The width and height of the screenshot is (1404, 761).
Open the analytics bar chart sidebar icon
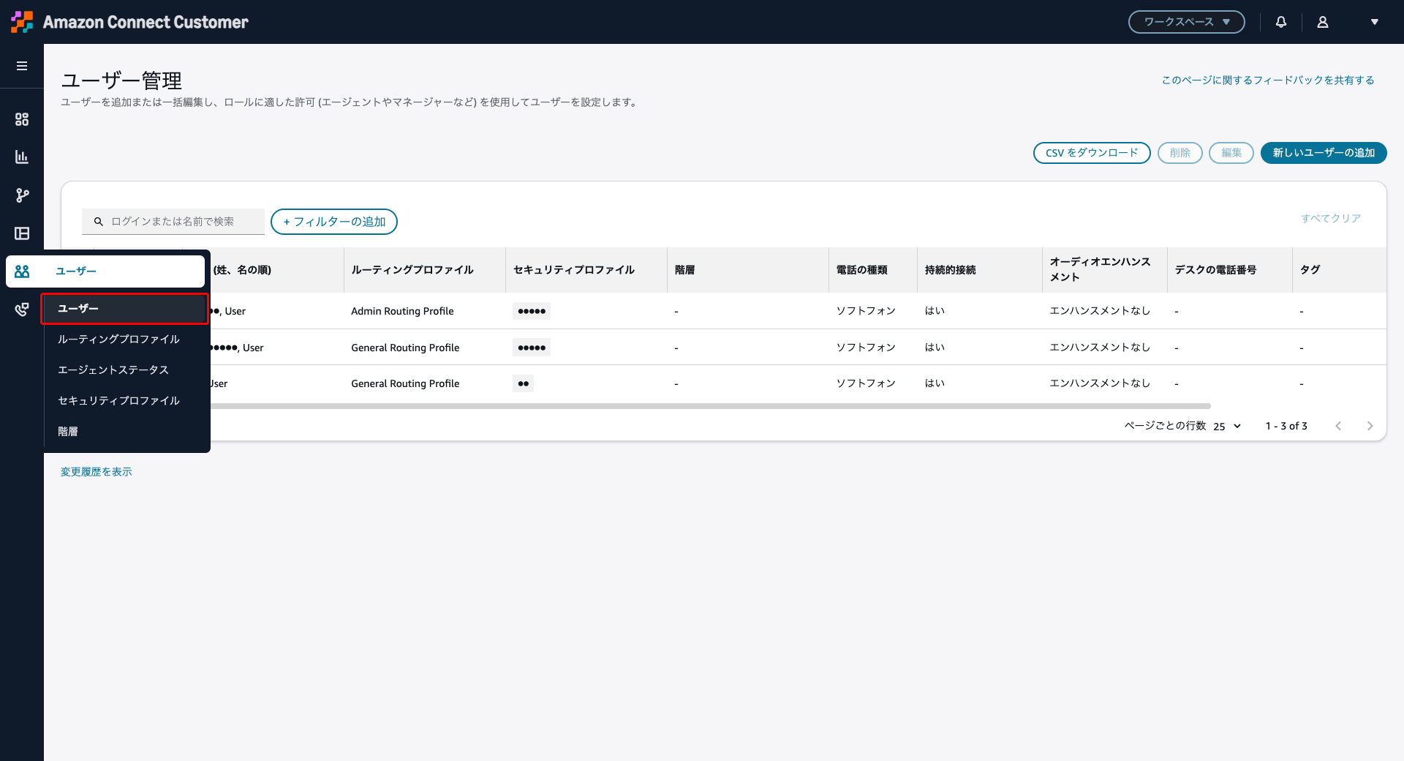point(22,157)
